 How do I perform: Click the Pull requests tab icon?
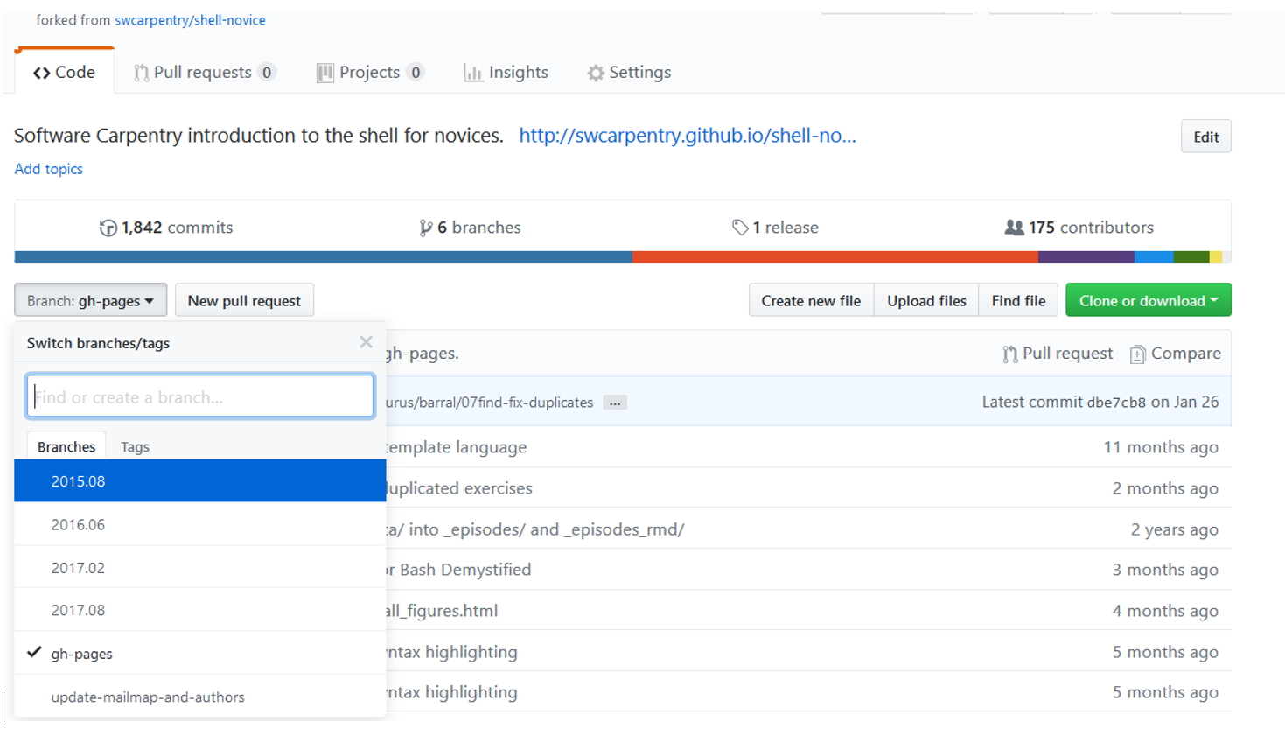(x=141, y=73)
